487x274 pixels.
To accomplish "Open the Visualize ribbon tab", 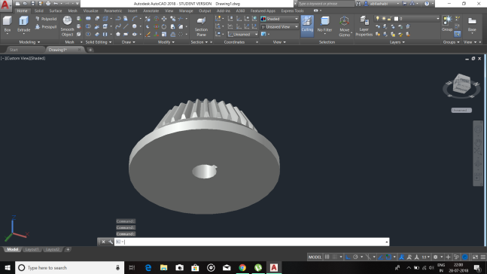I will (90, 11).
